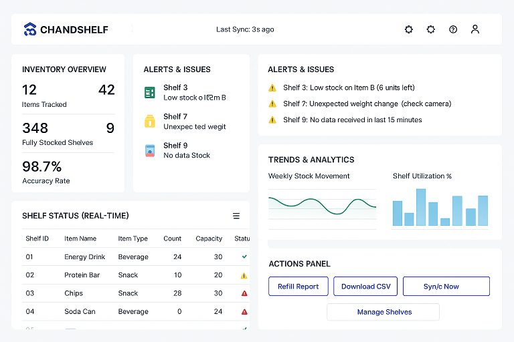
Task: Click the first gear icon in header
Action: coord(409,29)
